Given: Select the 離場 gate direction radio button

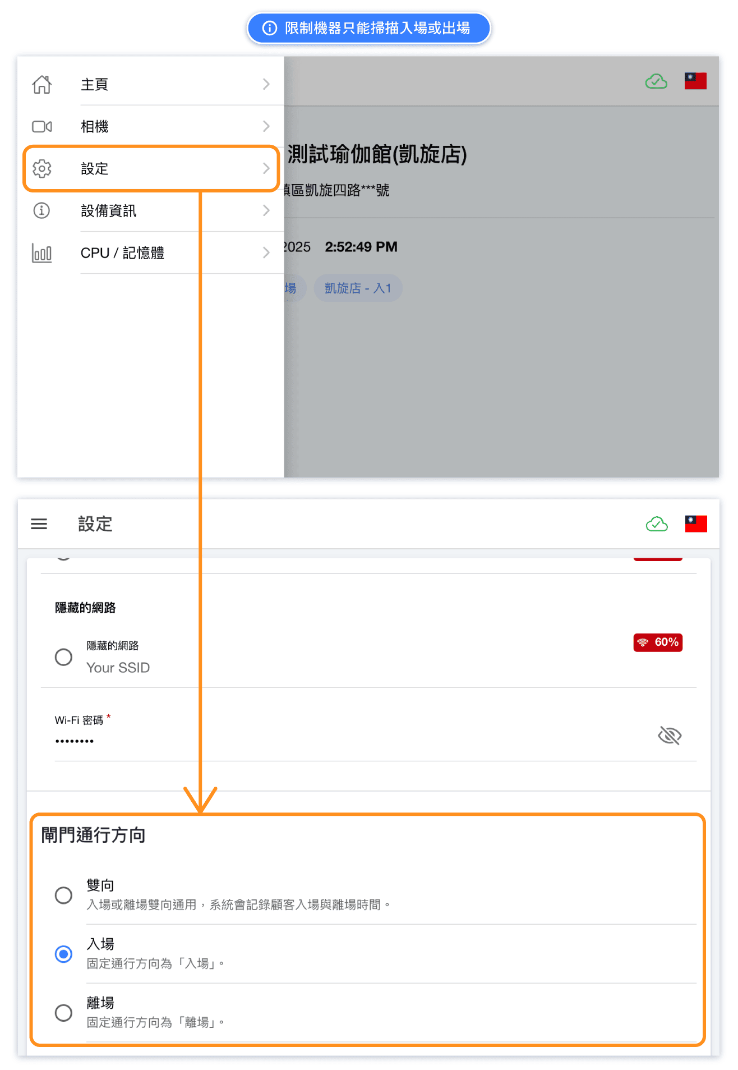Looking at the screenshot, I should tap(63, 1013).
